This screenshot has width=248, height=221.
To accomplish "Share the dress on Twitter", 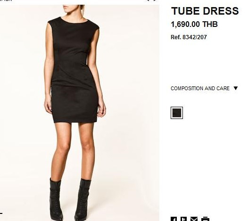I will click(183, 219).
